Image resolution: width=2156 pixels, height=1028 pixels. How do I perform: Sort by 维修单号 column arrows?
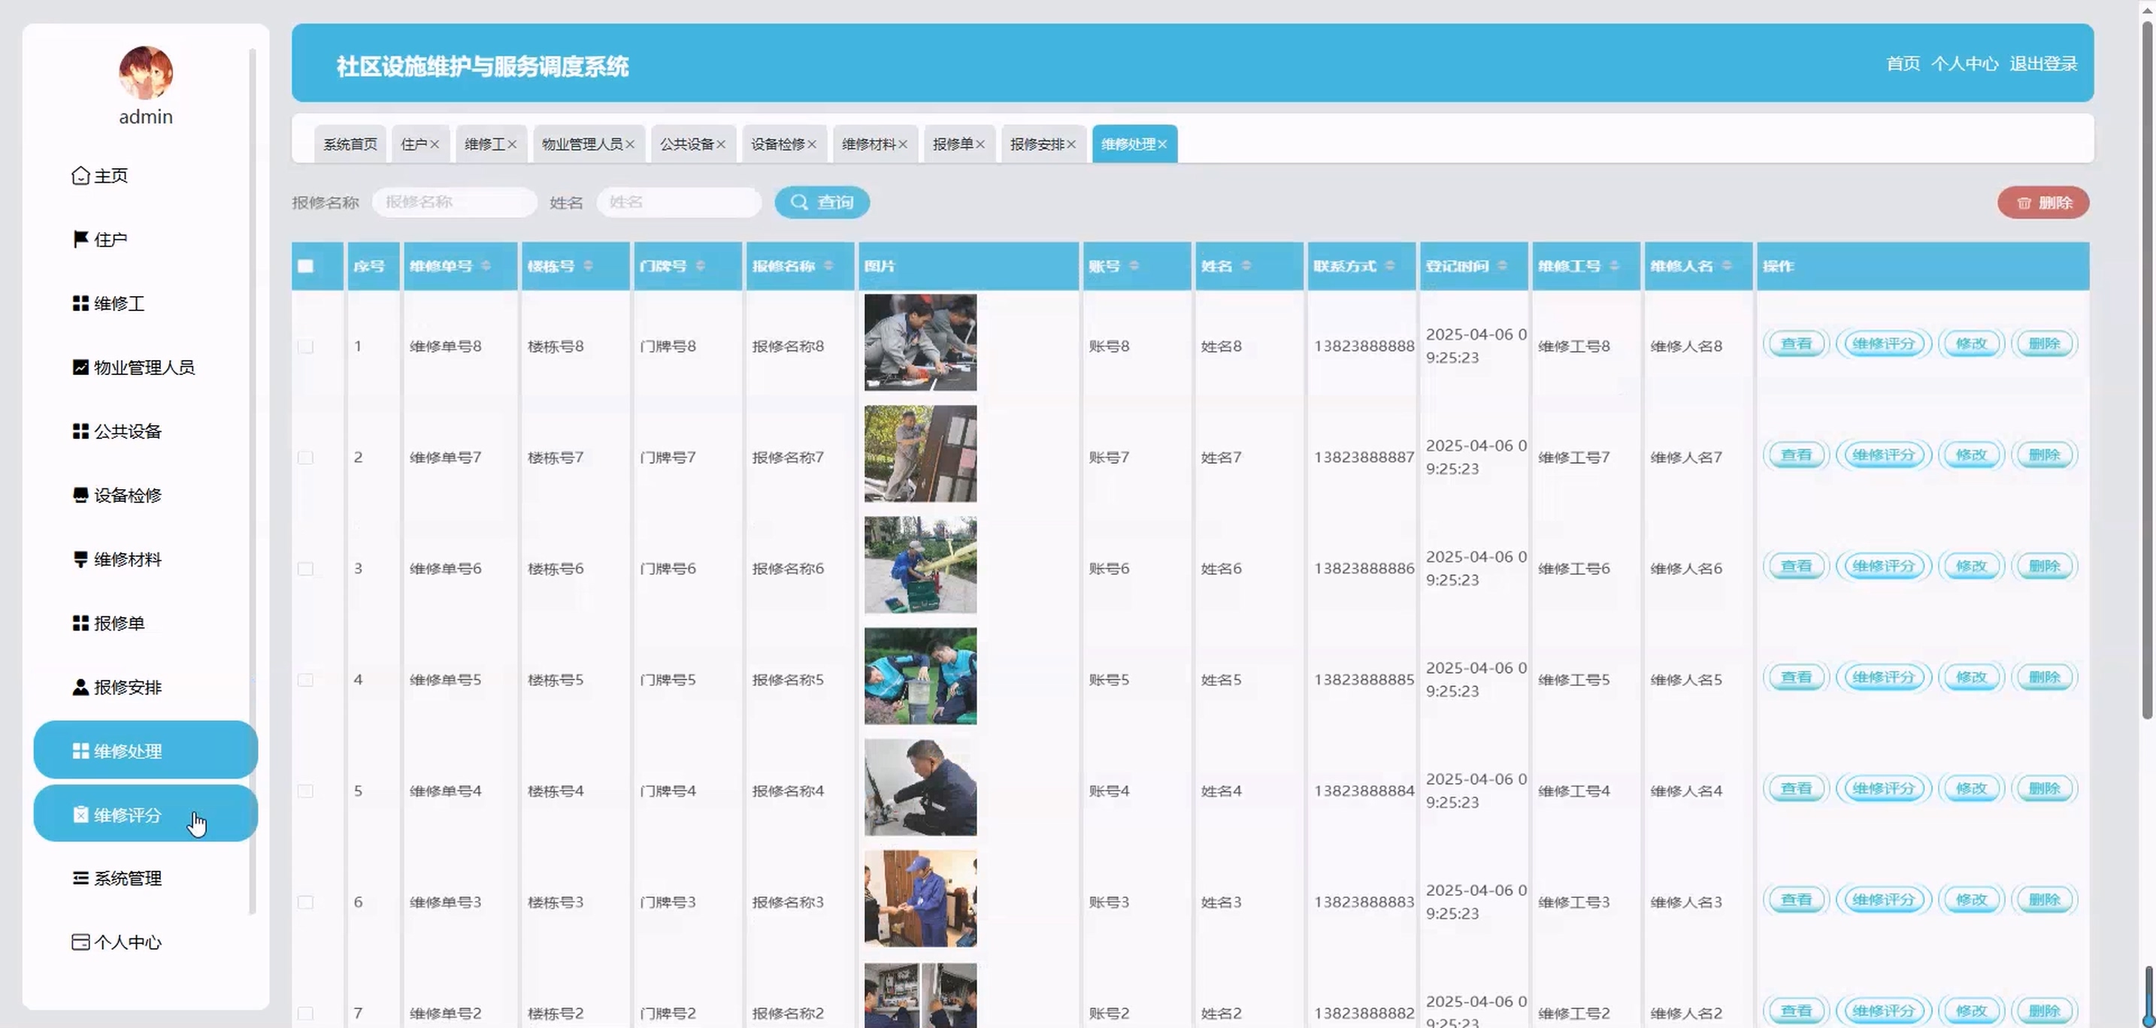[486, 266]
